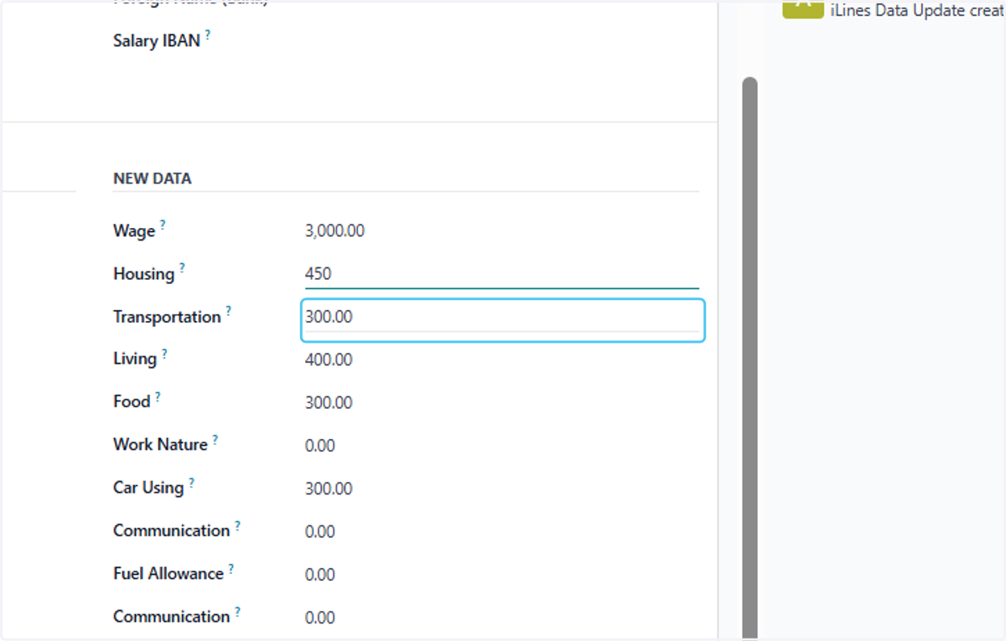Click the help icon beside Housing

[182, 268]
